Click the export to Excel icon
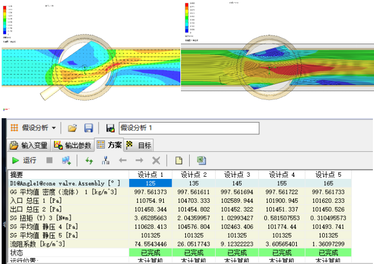The height and width of the screenshot is (264, 374). click(202, 161)
